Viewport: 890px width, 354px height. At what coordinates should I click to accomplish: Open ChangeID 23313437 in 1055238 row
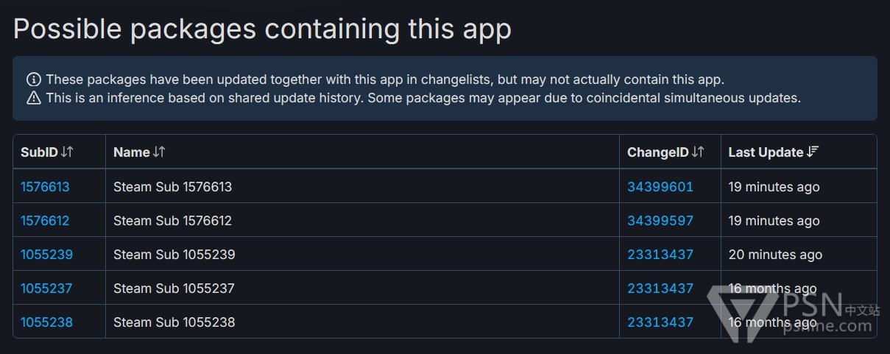(x=660, y=322)
